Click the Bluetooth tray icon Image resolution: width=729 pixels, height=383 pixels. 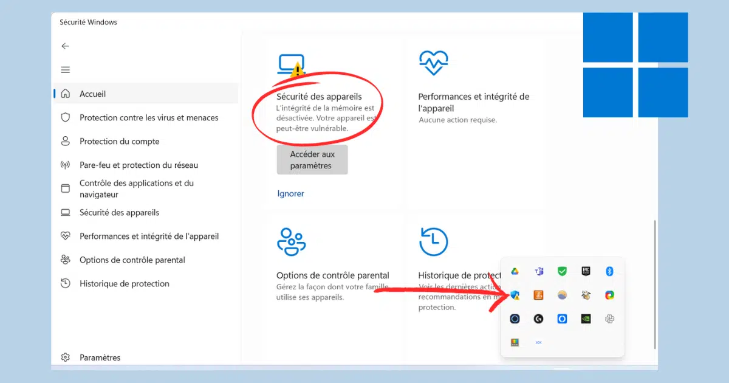coord(609,271)
